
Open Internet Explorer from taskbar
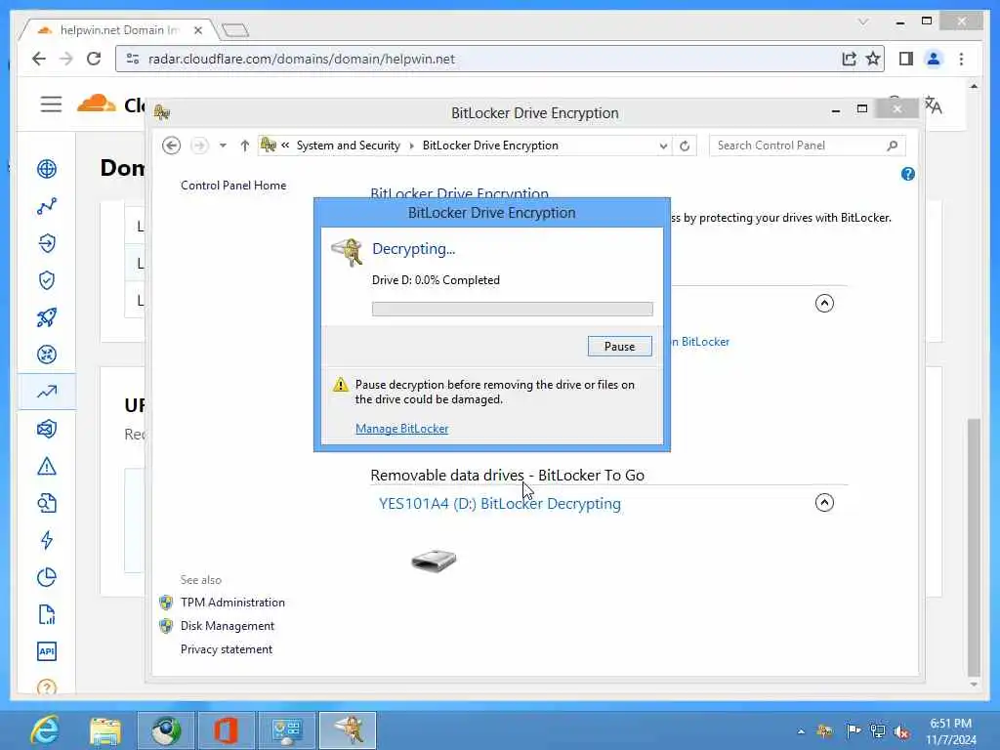pyautogui.click(x=45, y=730)
